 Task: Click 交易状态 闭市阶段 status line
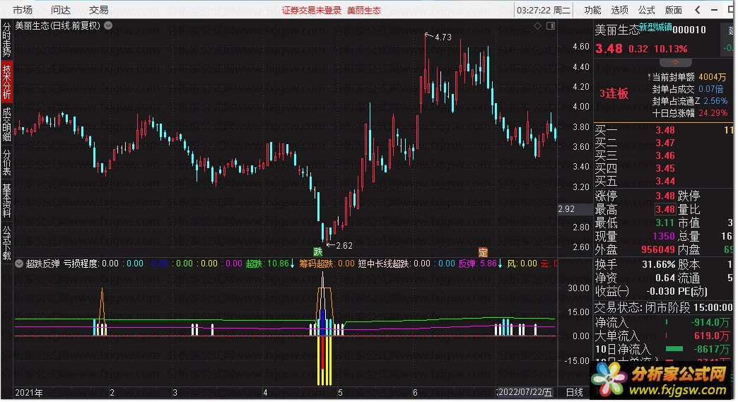pyautogui.click(x=663, y=307)
